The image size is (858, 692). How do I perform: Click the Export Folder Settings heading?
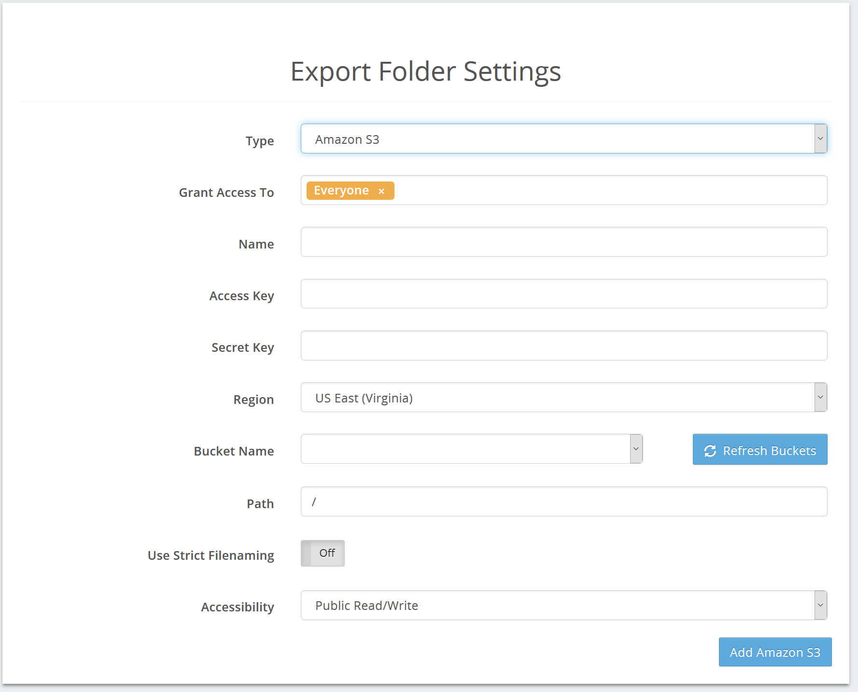click(425, 71)
